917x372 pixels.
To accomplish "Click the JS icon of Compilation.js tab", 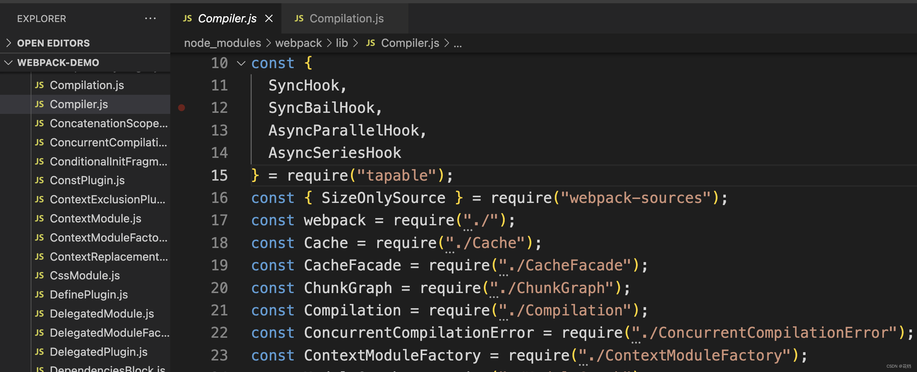I will (x=299, y=18).
